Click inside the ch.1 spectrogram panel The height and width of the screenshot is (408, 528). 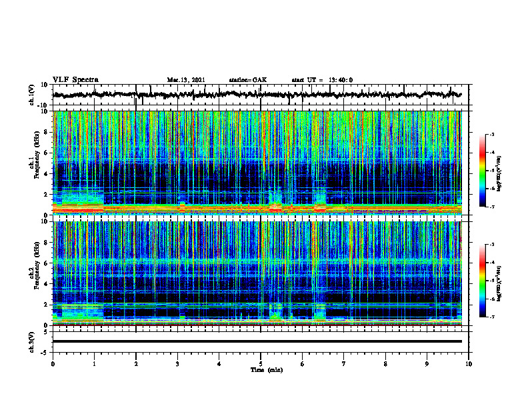tap(257, 163)
